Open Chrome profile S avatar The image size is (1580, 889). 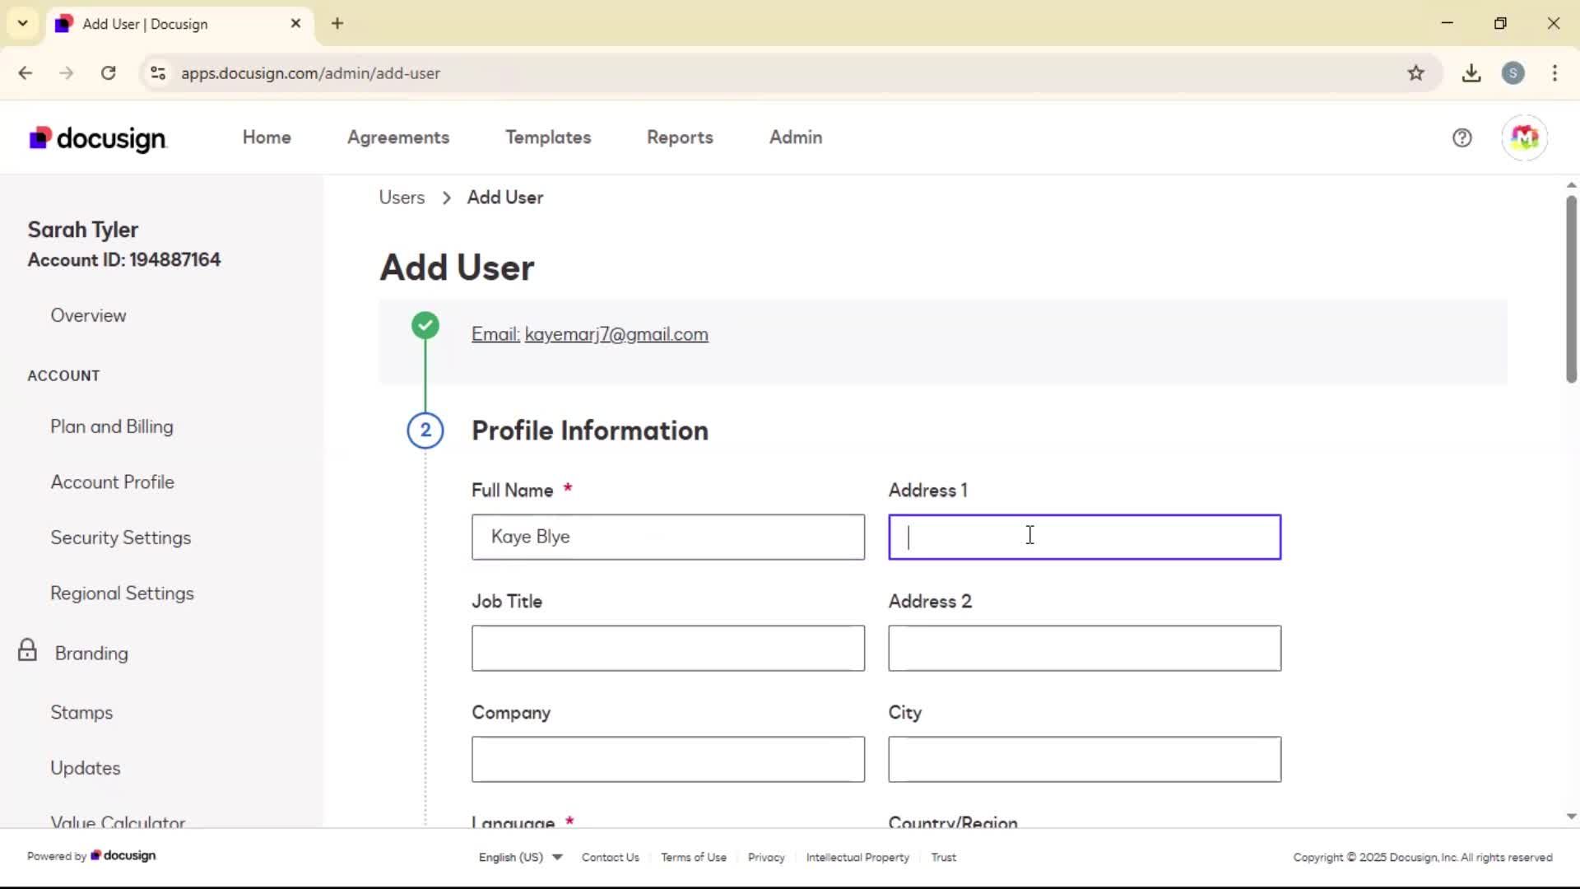pyautogui.click(x=1513, y=73)
